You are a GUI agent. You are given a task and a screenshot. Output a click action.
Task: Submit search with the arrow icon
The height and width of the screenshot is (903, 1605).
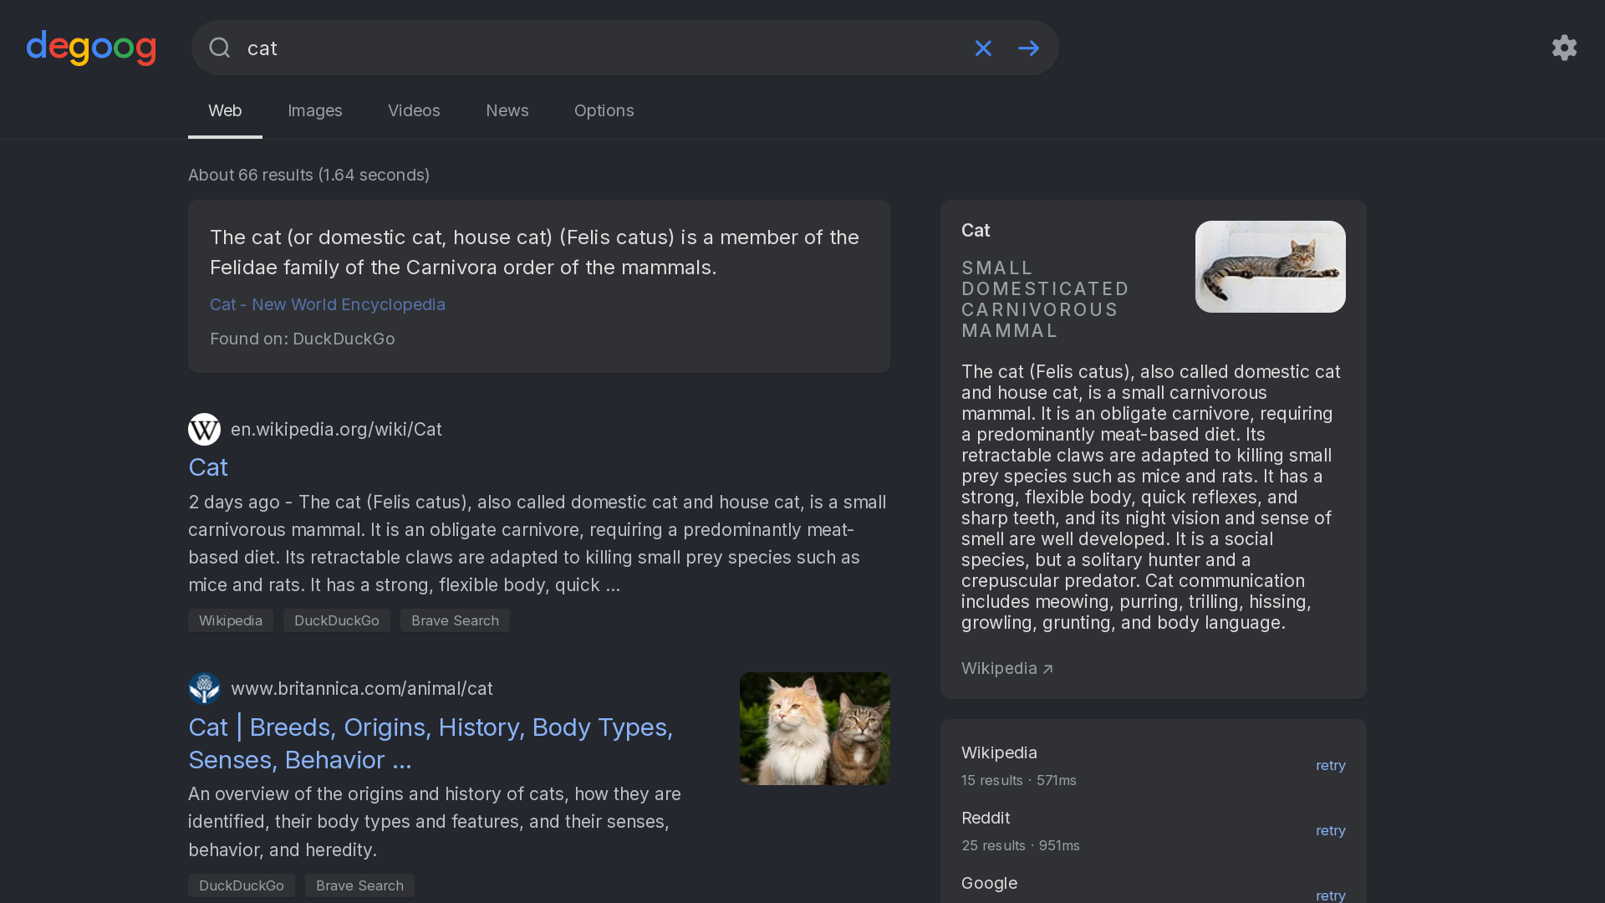point(1028,48)
